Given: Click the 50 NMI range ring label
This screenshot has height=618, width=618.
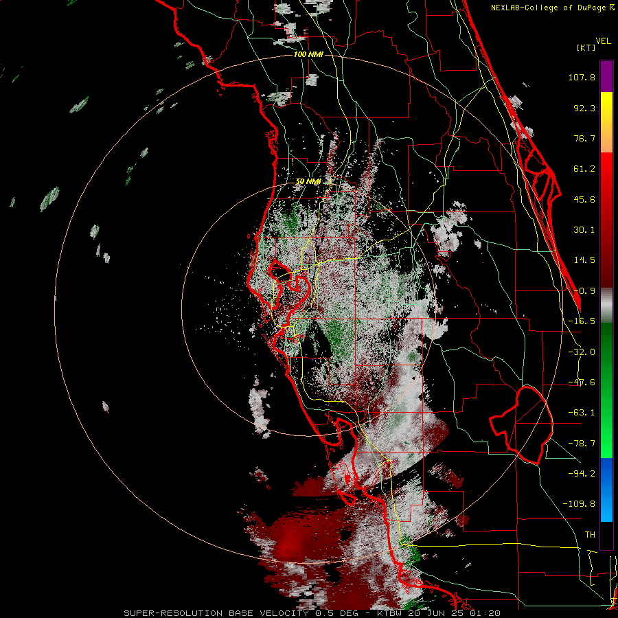Looking at the screenshot, I should (x=308, y=181).
